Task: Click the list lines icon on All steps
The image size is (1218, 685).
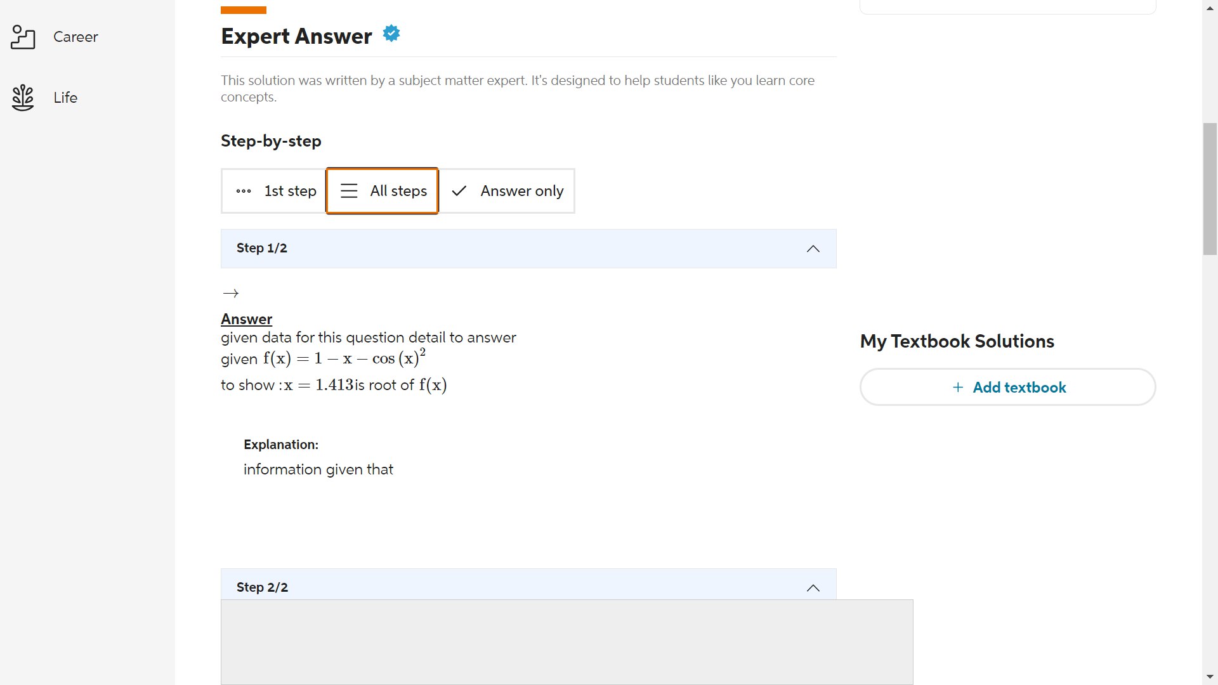Action: 349,191
